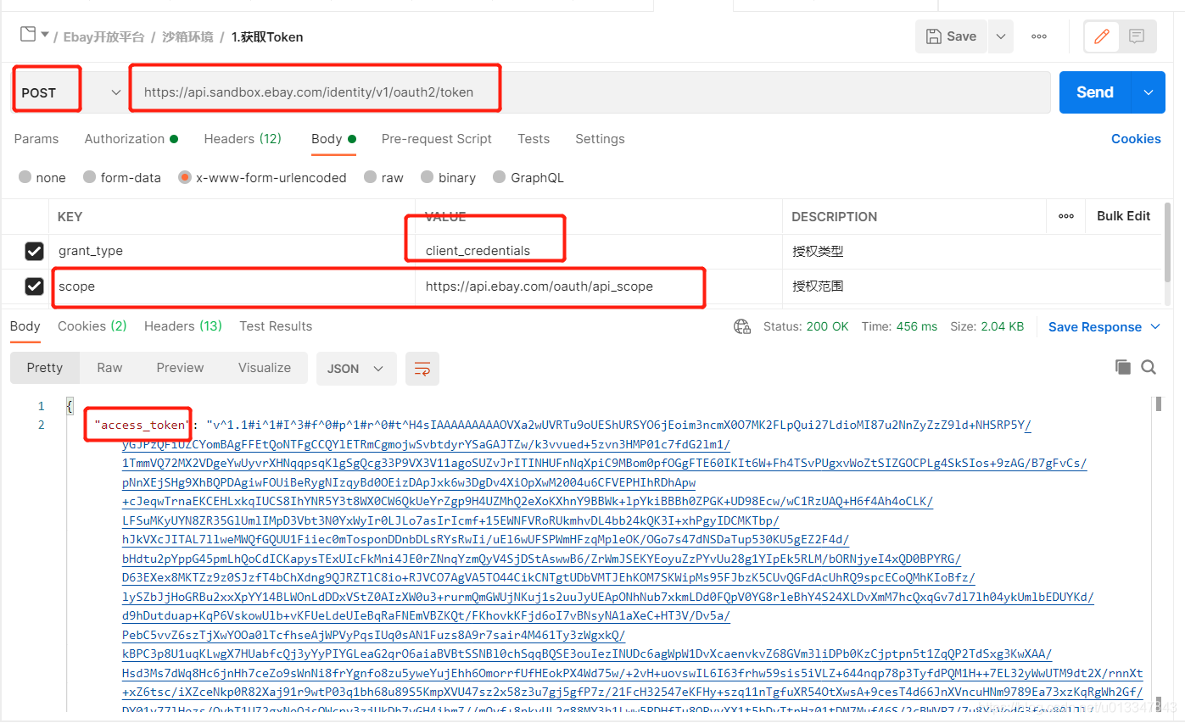Viewport: 1185px width, 723px height.
Task: Expand the Send button dropdown arrow
Action: click(x=1149, y=92)
